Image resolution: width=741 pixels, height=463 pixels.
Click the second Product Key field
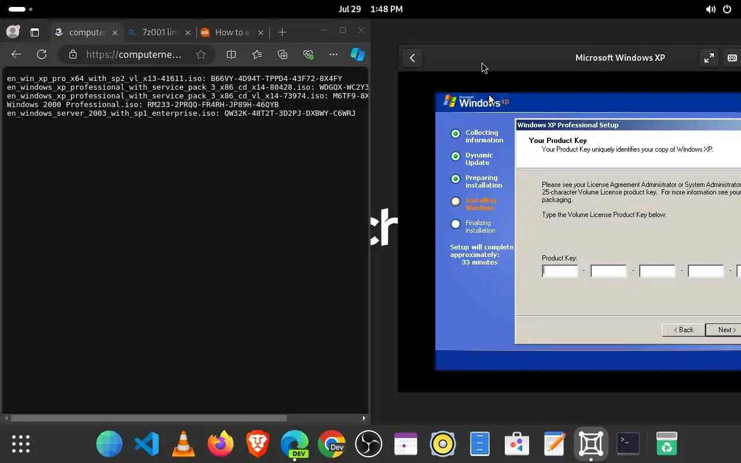608,271
